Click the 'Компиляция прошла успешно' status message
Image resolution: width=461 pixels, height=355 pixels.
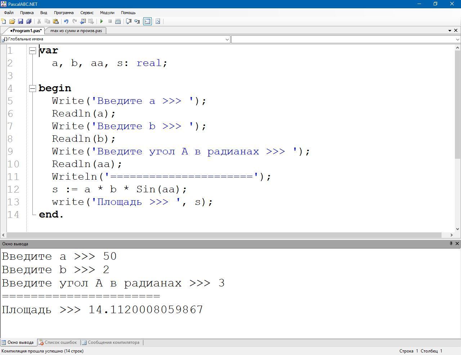point(42,351)
